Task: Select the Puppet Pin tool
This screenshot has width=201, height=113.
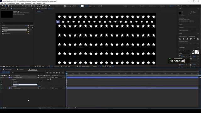Action: pos(49,6)
